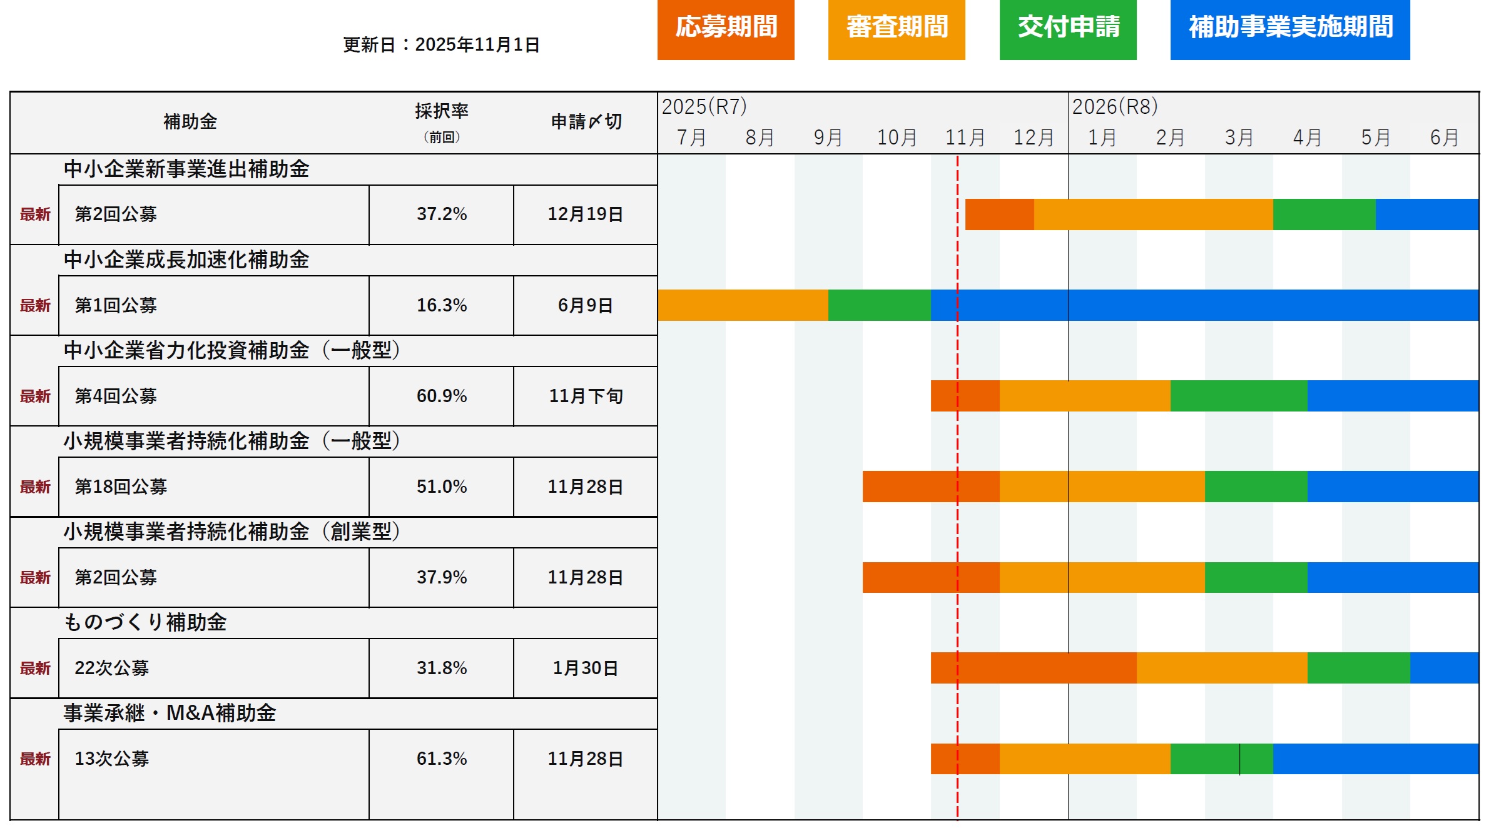Select the 第18回公募 row label
Image resolution: width=1489 pixels, height=828 pixels.
point(121,487)
